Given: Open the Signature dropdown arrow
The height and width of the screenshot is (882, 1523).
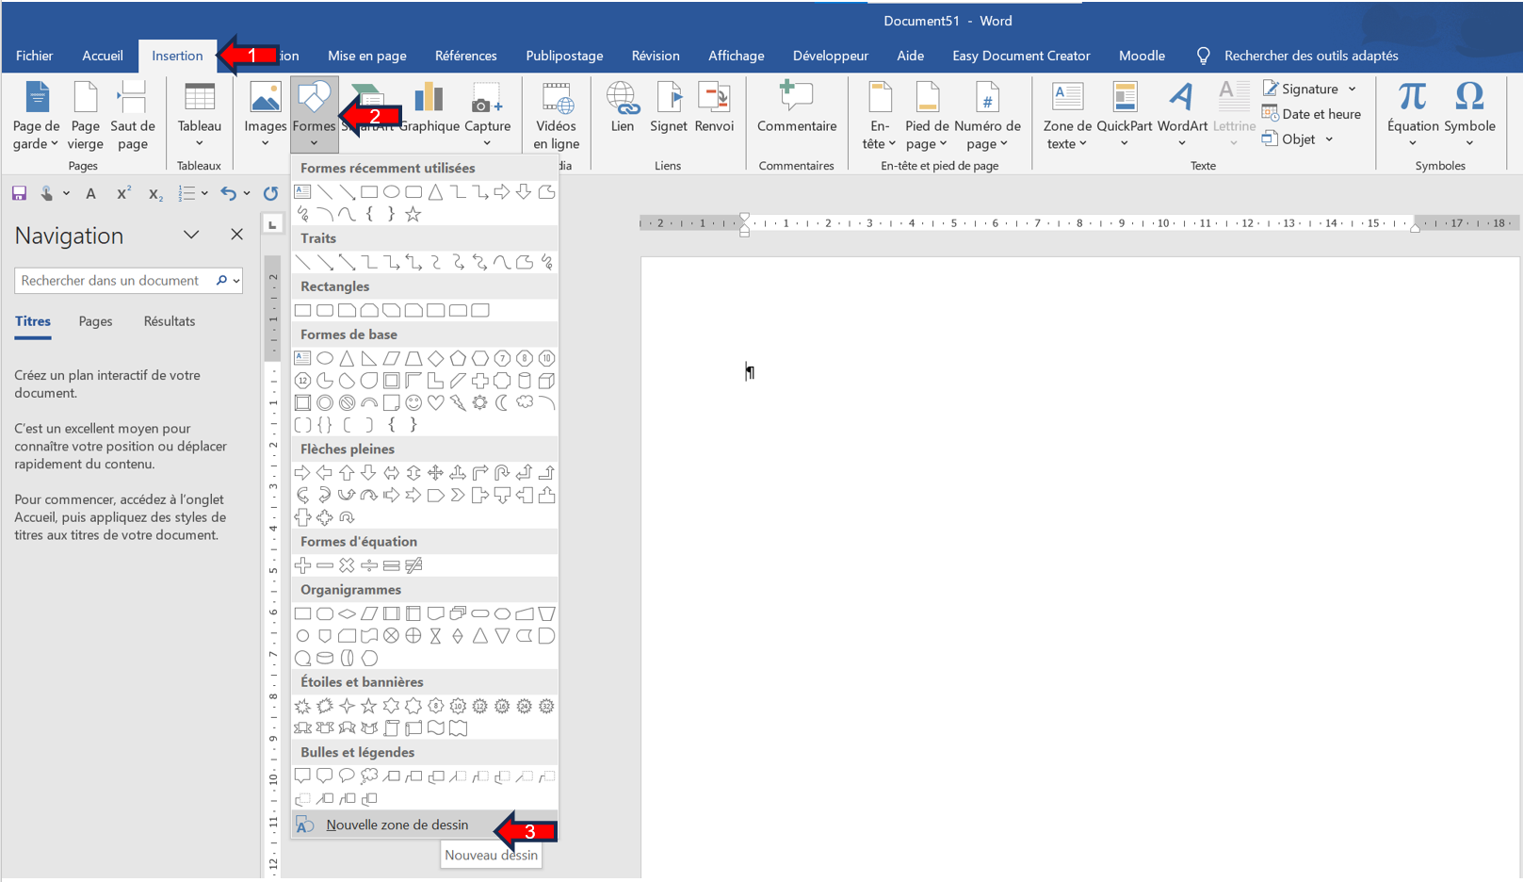Looking at the screenshot, I should (x=1353, y=89).
